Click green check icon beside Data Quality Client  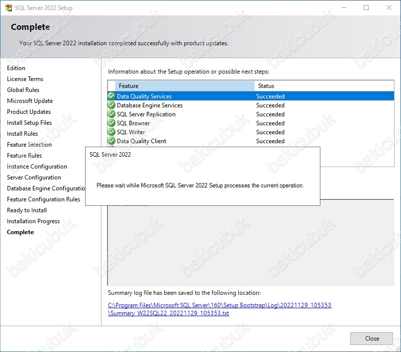(x=111, y=141)
